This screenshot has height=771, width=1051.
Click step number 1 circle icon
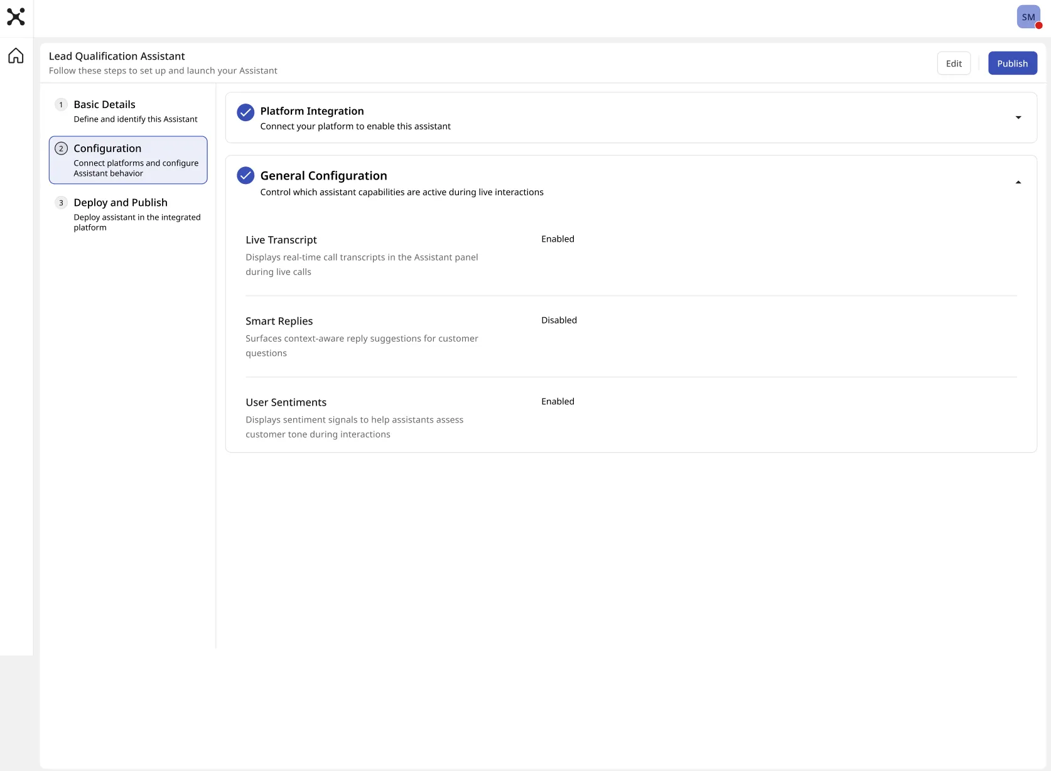pyautogui.click(x=61, y=104)
